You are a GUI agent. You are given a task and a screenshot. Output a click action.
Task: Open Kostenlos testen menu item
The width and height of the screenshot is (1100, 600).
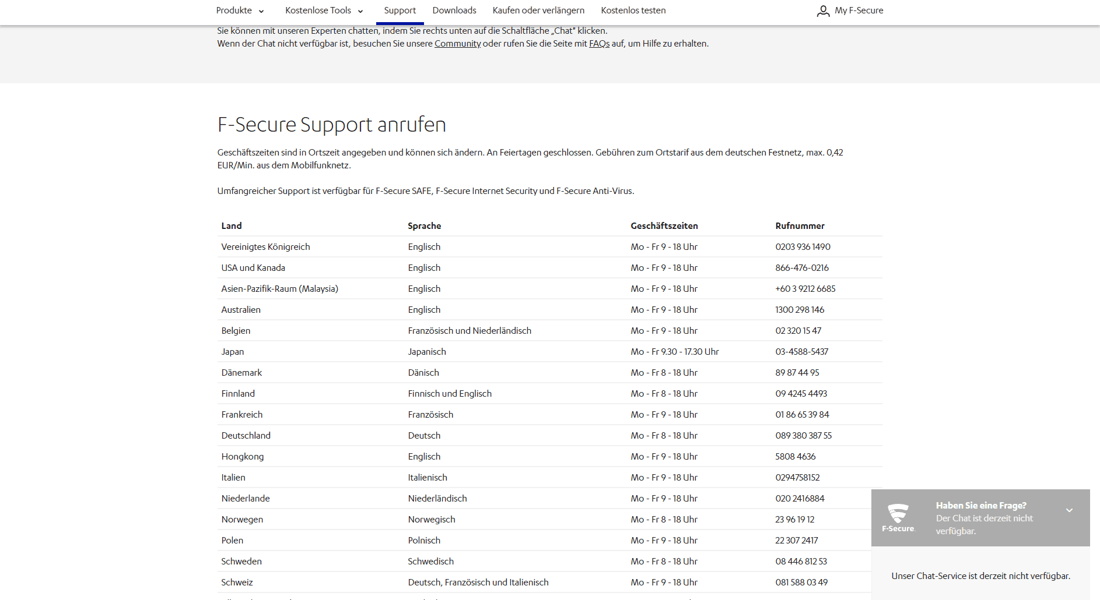pyautogui.click(x=633, y=10)
